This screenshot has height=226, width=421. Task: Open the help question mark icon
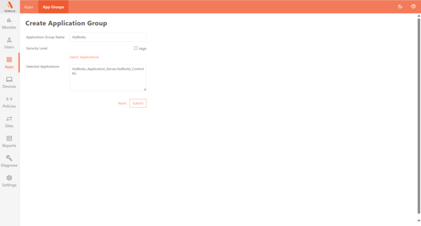click(x=413, y=7)
